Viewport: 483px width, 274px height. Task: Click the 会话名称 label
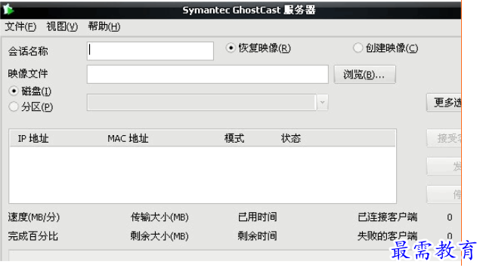(28, 51)
